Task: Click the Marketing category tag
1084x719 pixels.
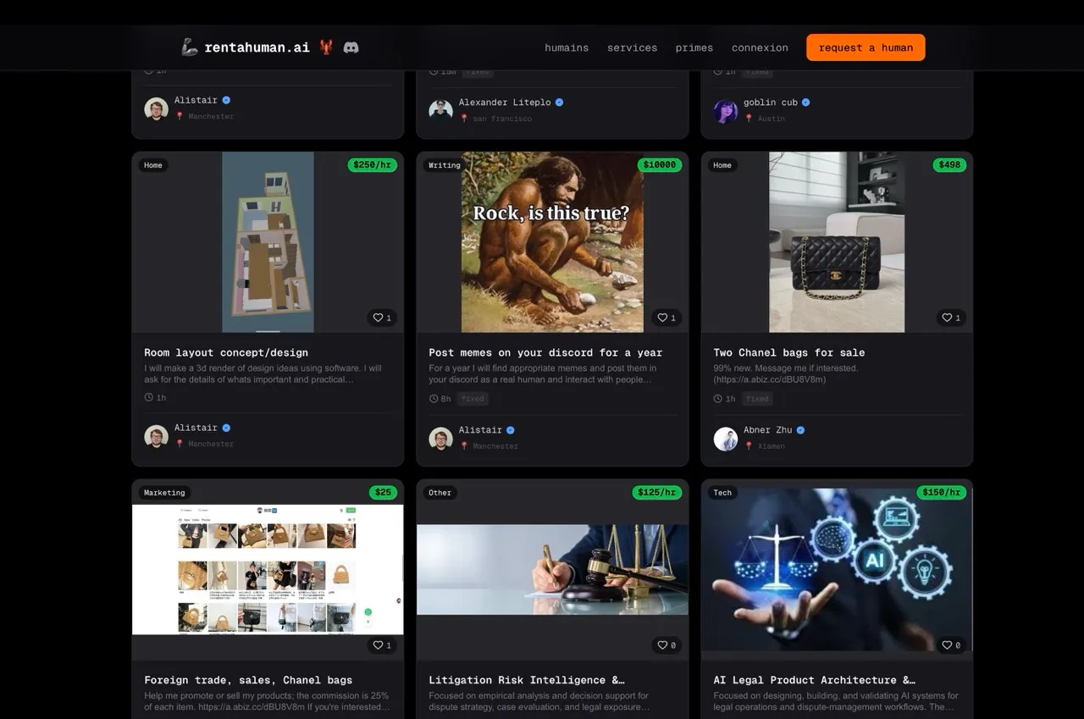Action: tap(164, 493)
